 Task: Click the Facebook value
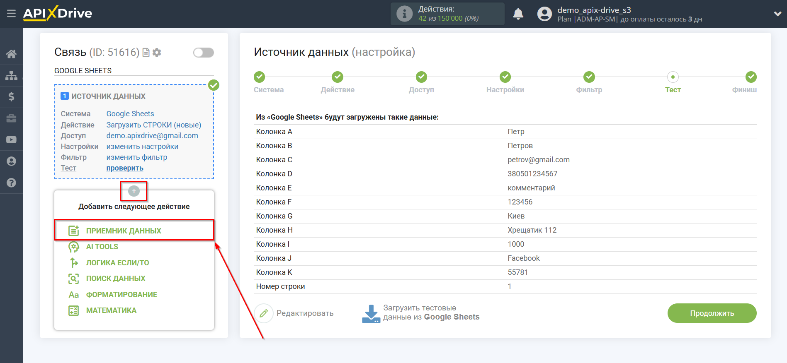(524, 258)
